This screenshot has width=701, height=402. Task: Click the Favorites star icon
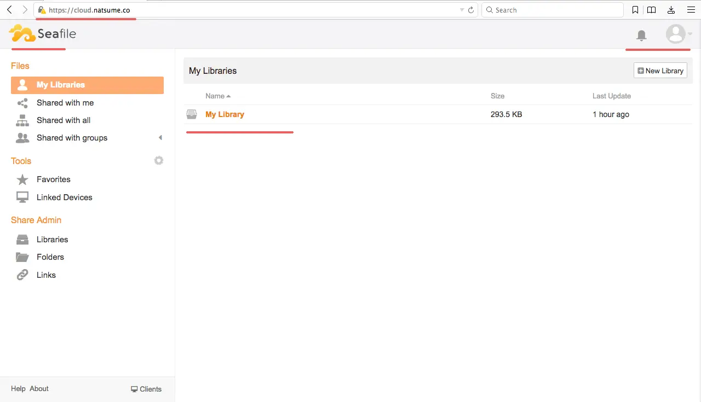22,179
